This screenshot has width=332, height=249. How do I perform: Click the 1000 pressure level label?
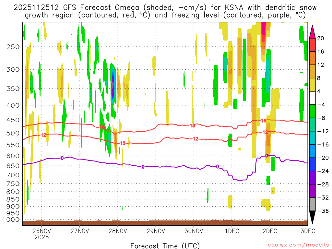11,219
